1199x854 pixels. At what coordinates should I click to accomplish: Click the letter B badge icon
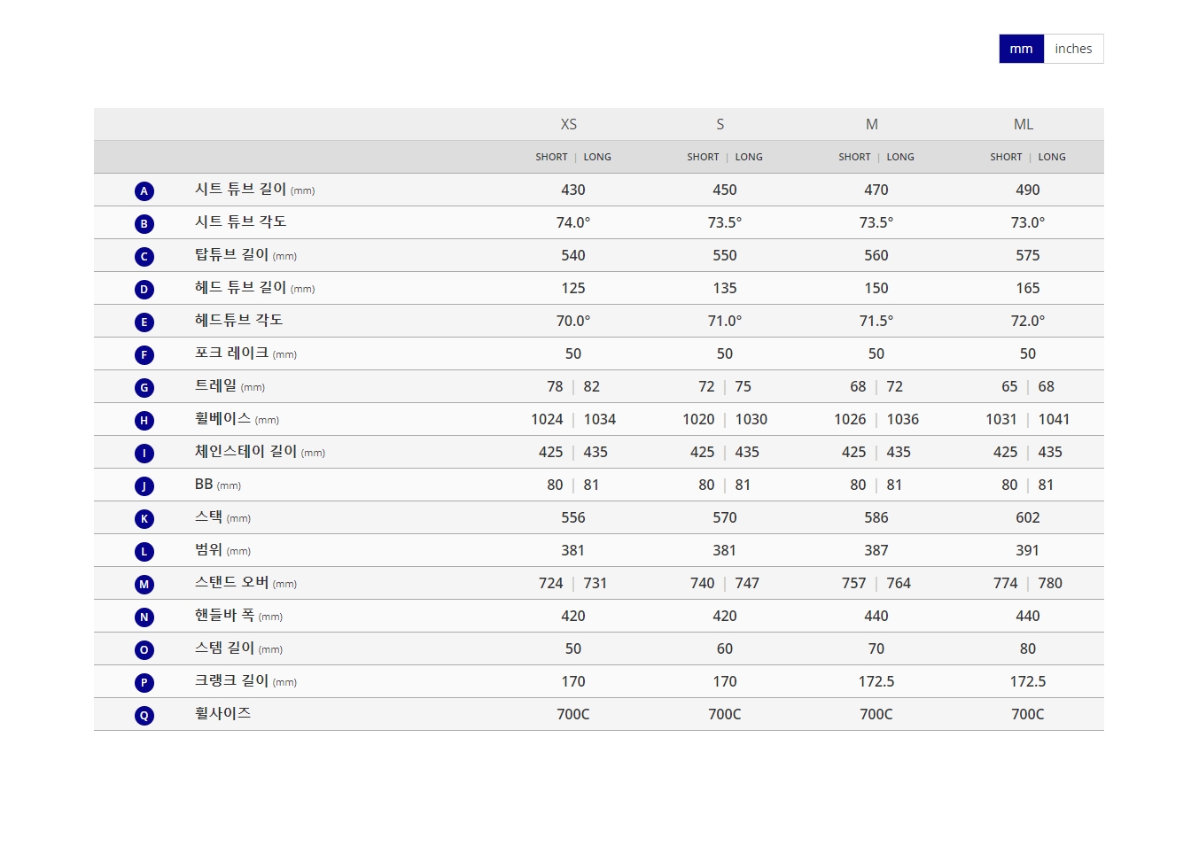click(144, 223)
